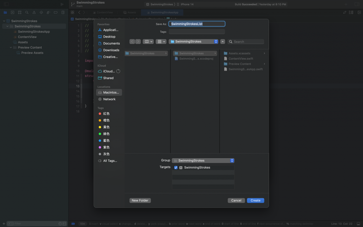Select Macintosh HD location
Screen dimensions: 363x227
pyautogui.click(x=109, y=93)
